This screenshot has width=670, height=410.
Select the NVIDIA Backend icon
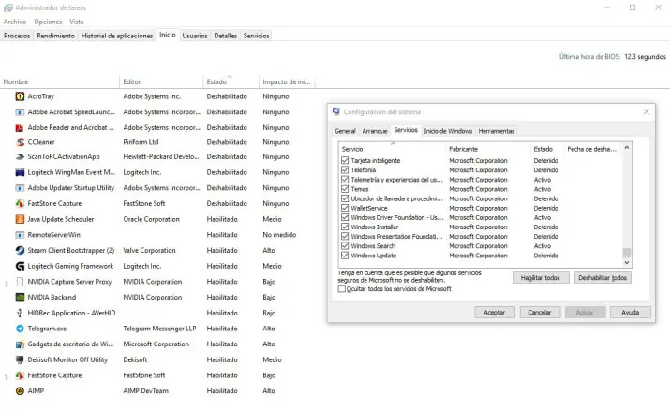pyautogui.click(x=20, y=297)
